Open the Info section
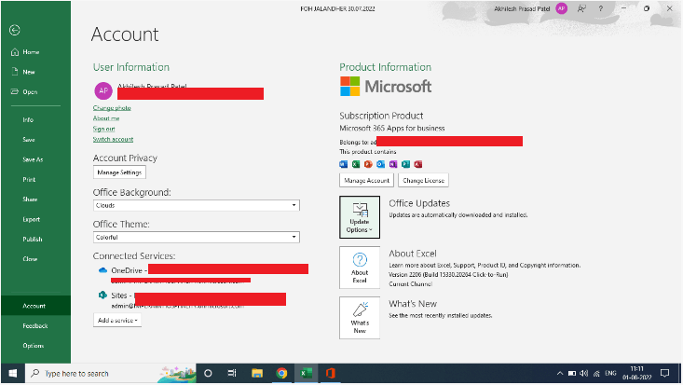This screenshot has height=385, width=683. coord(28,119)
